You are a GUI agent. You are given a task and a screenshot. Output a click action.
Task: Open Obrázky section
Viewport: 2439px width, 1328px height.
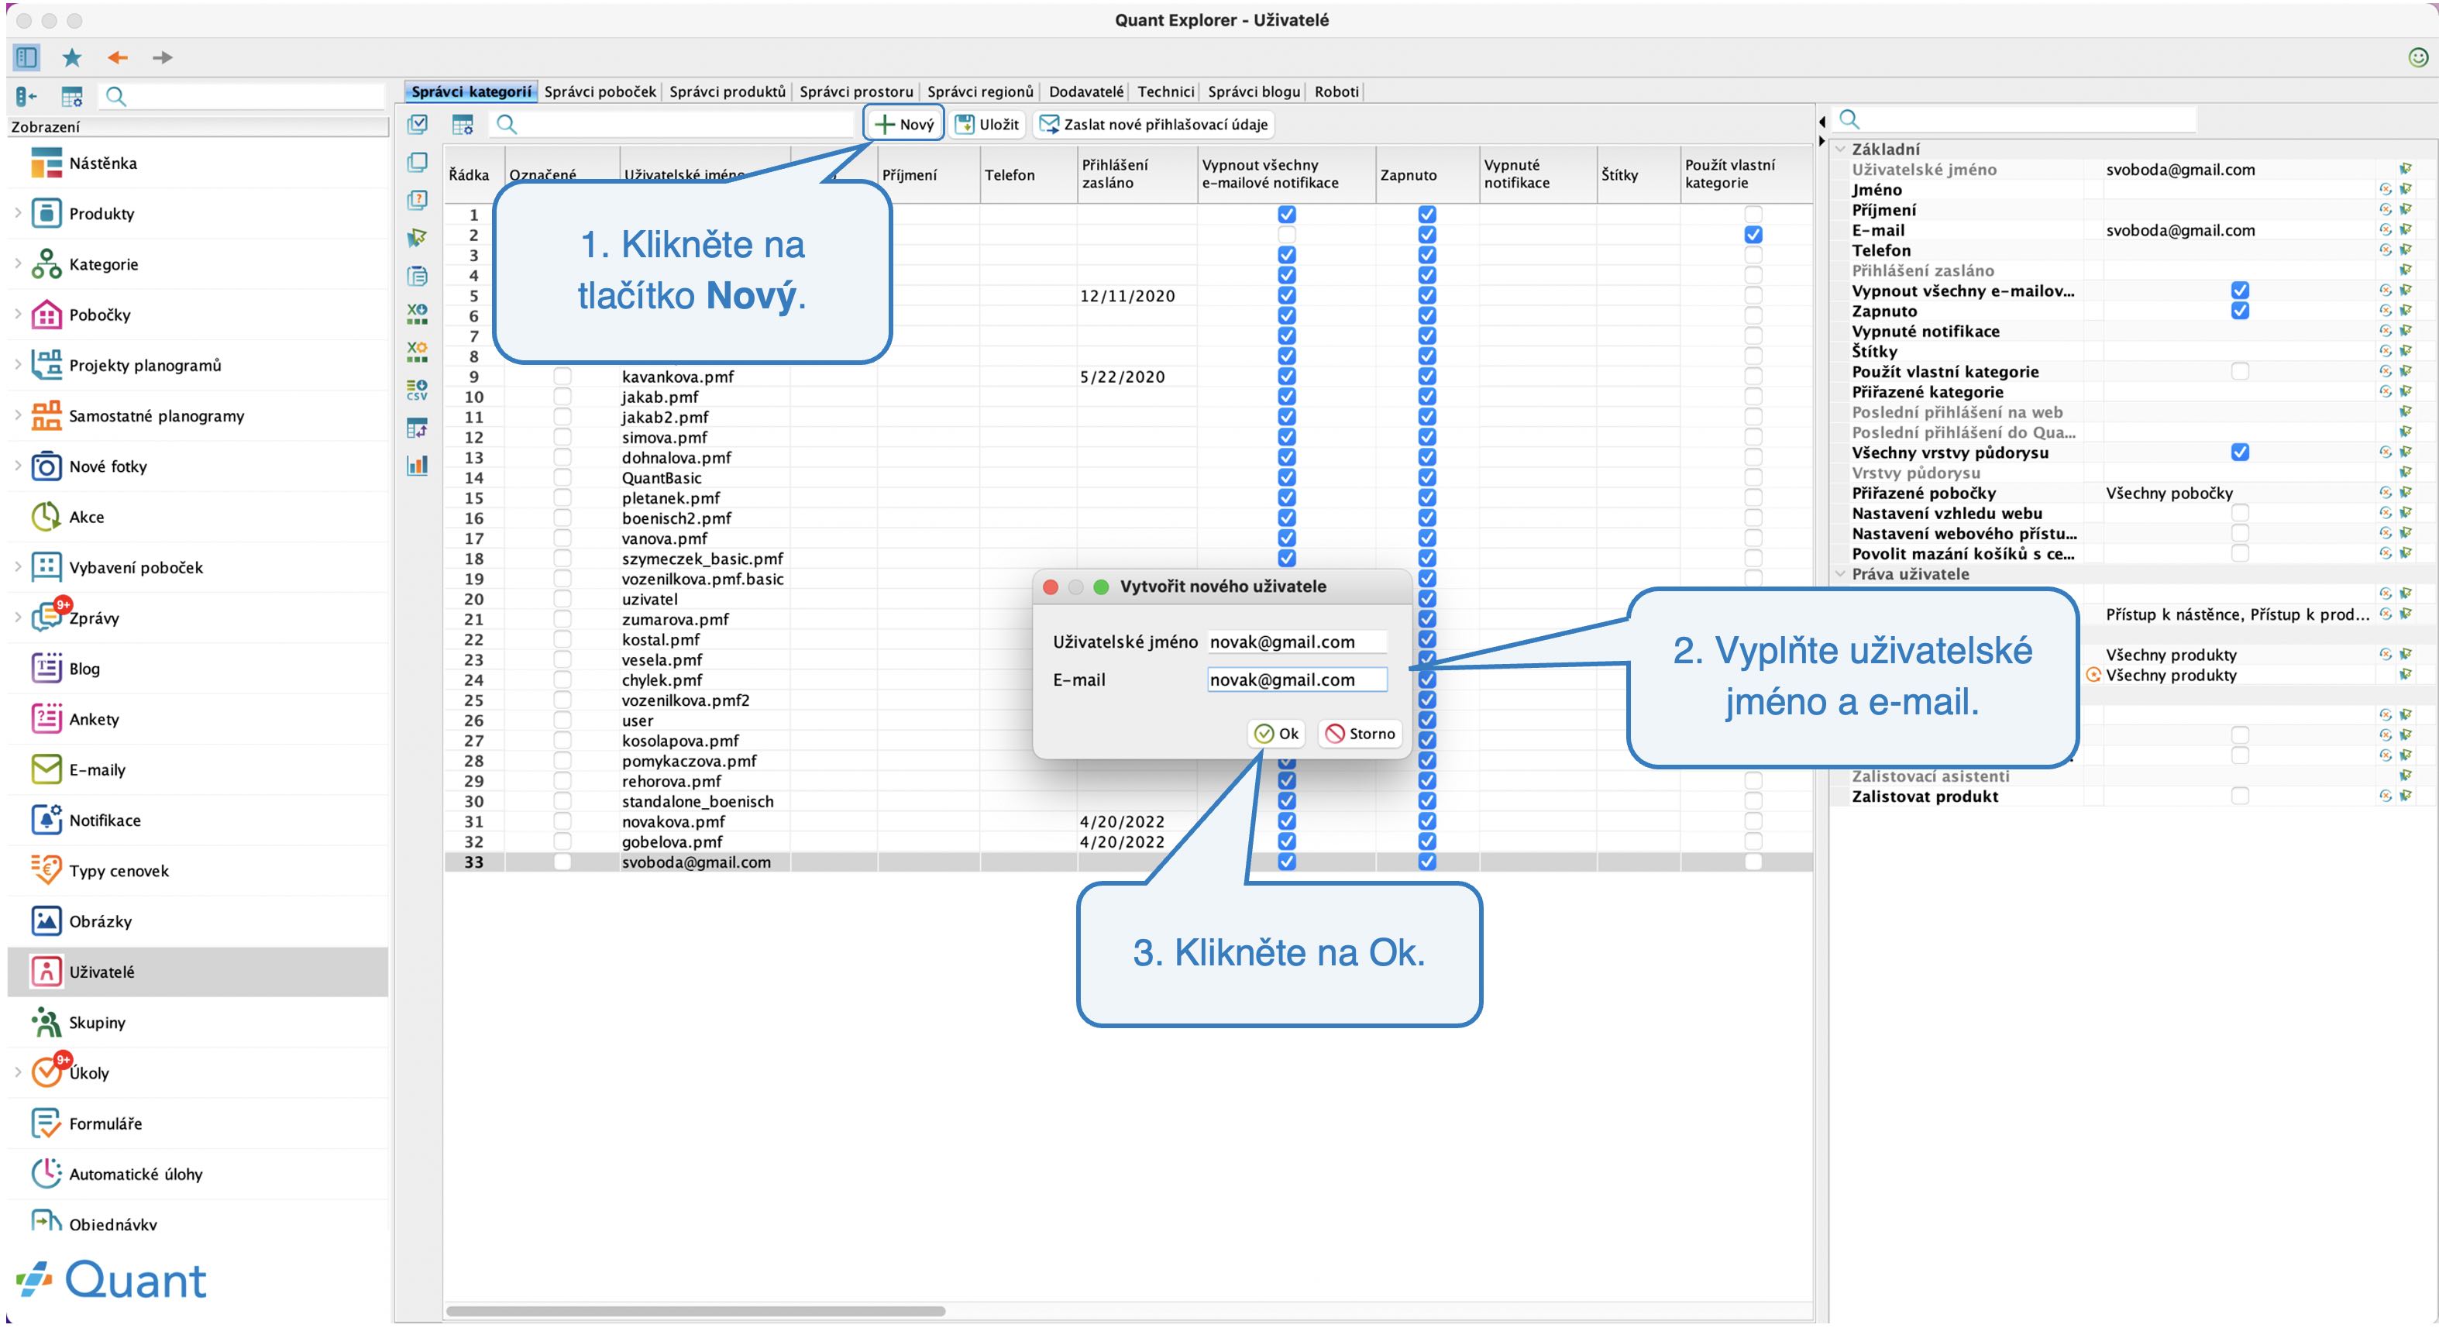coord(101,921)
